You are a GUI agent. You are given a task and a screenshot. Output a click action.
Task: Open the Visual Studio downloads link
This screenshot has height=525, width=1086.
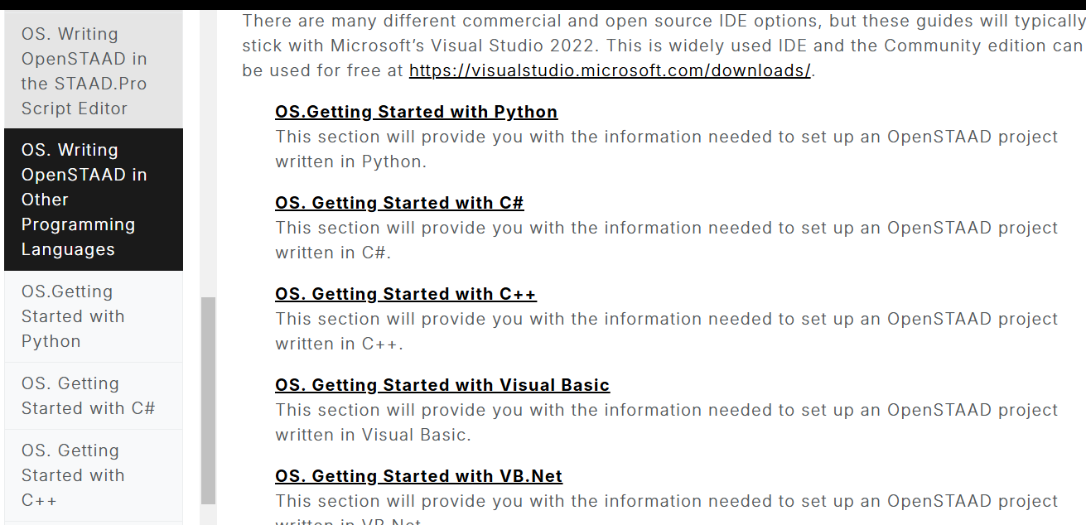tap(610, 70)
